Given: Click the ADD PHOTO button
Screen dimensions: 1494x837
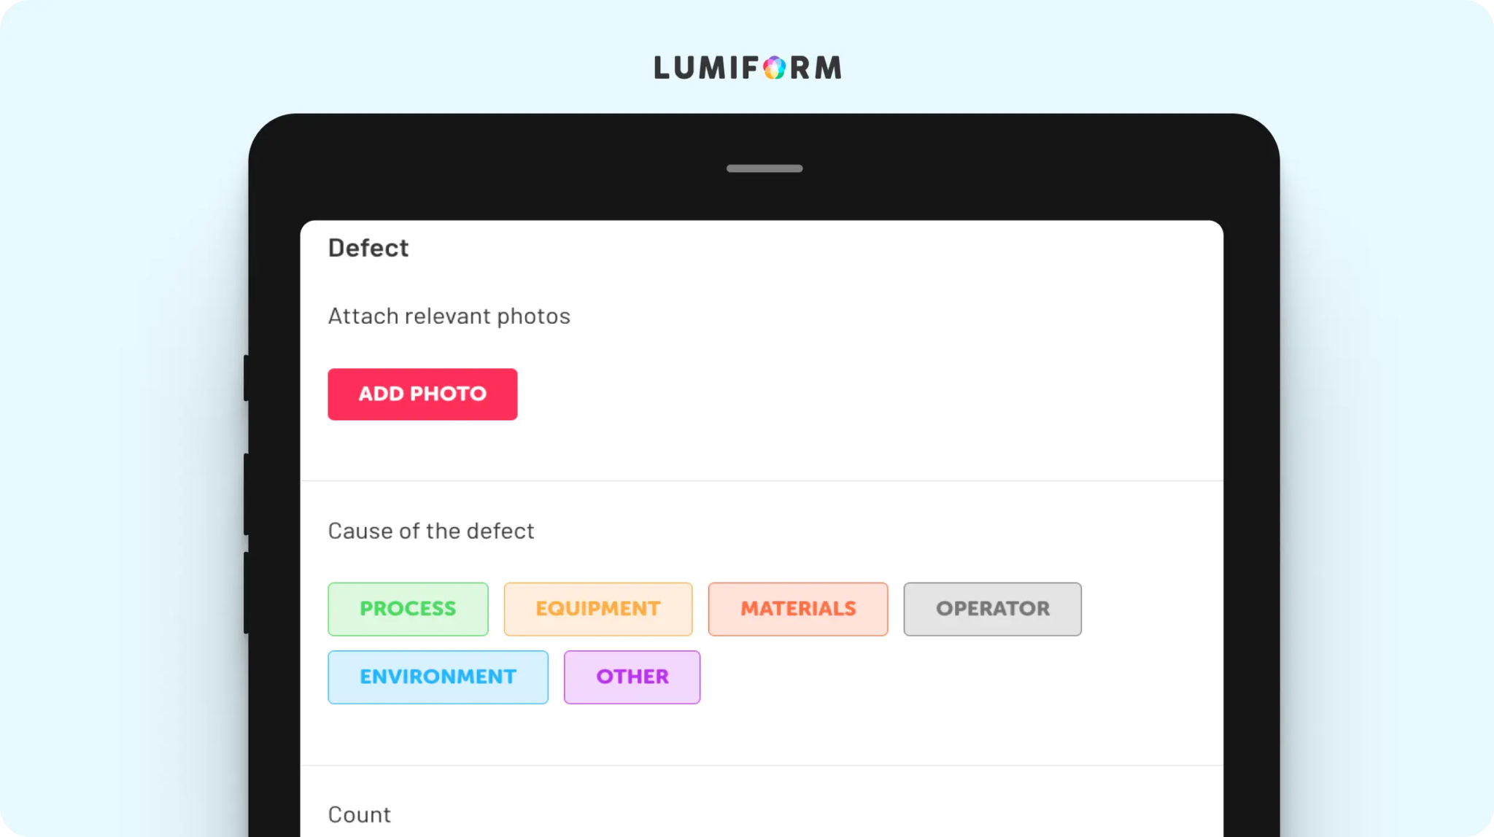Looking at the screenshot, I should click(422, 394).
